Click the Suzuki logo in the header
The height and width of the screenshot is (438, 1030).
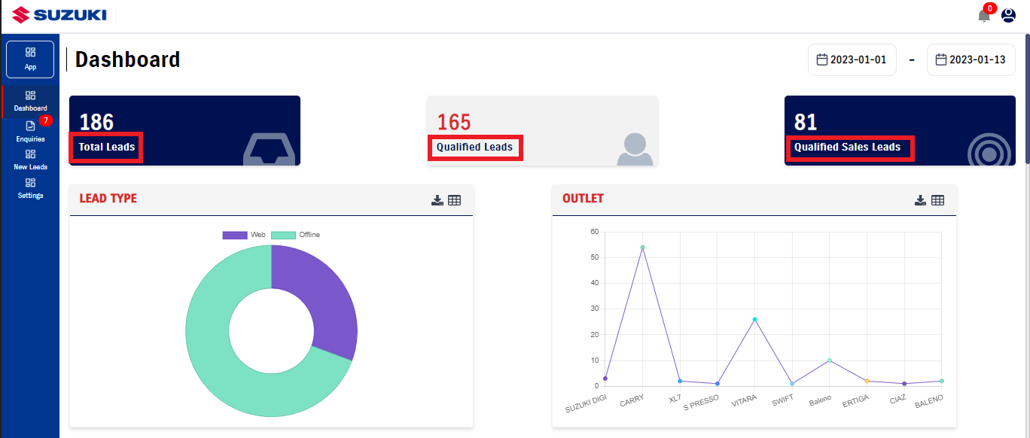pyautogui.click(x=59, y=15)
